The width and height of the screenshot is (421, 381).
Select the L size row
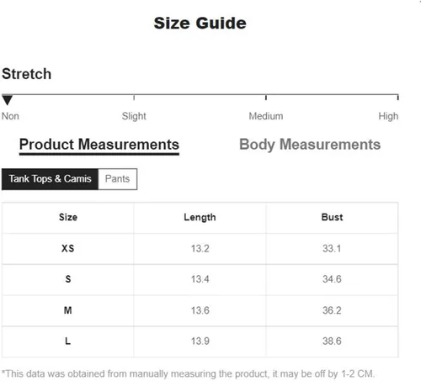[200, 341]
